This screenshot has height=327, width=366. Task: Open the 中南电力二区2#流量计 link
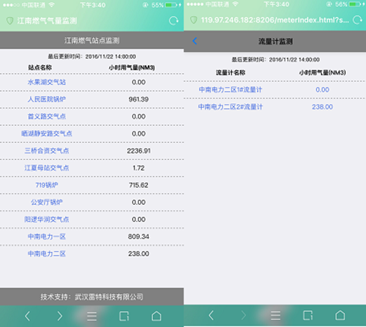pos(230,107)
